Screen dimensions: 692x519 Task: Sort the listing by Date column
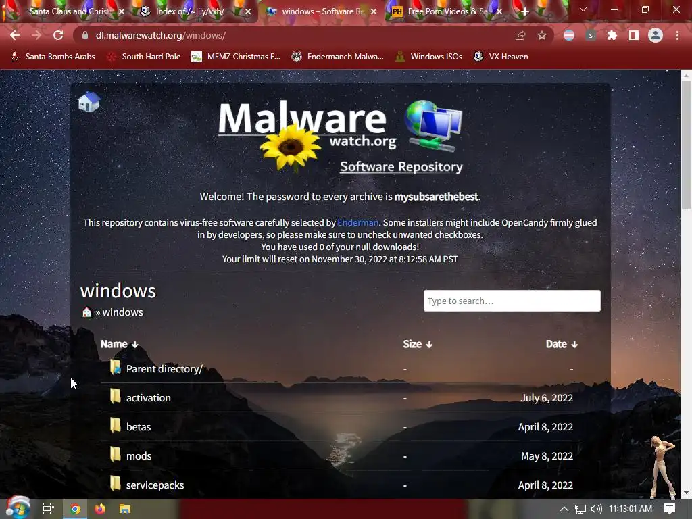(x=562, y=344)
